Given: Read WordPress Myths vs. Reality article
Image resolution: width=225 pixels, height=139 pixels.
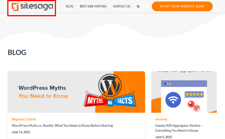Looking at the screenshot, I should pyautogui.click(x=62, y=125).
